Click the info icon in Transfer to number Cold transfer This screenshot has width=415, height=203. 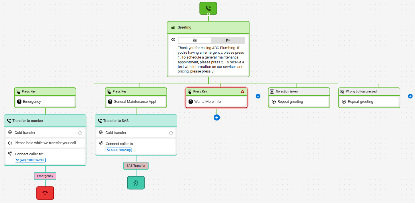click(x=80, y=133)
